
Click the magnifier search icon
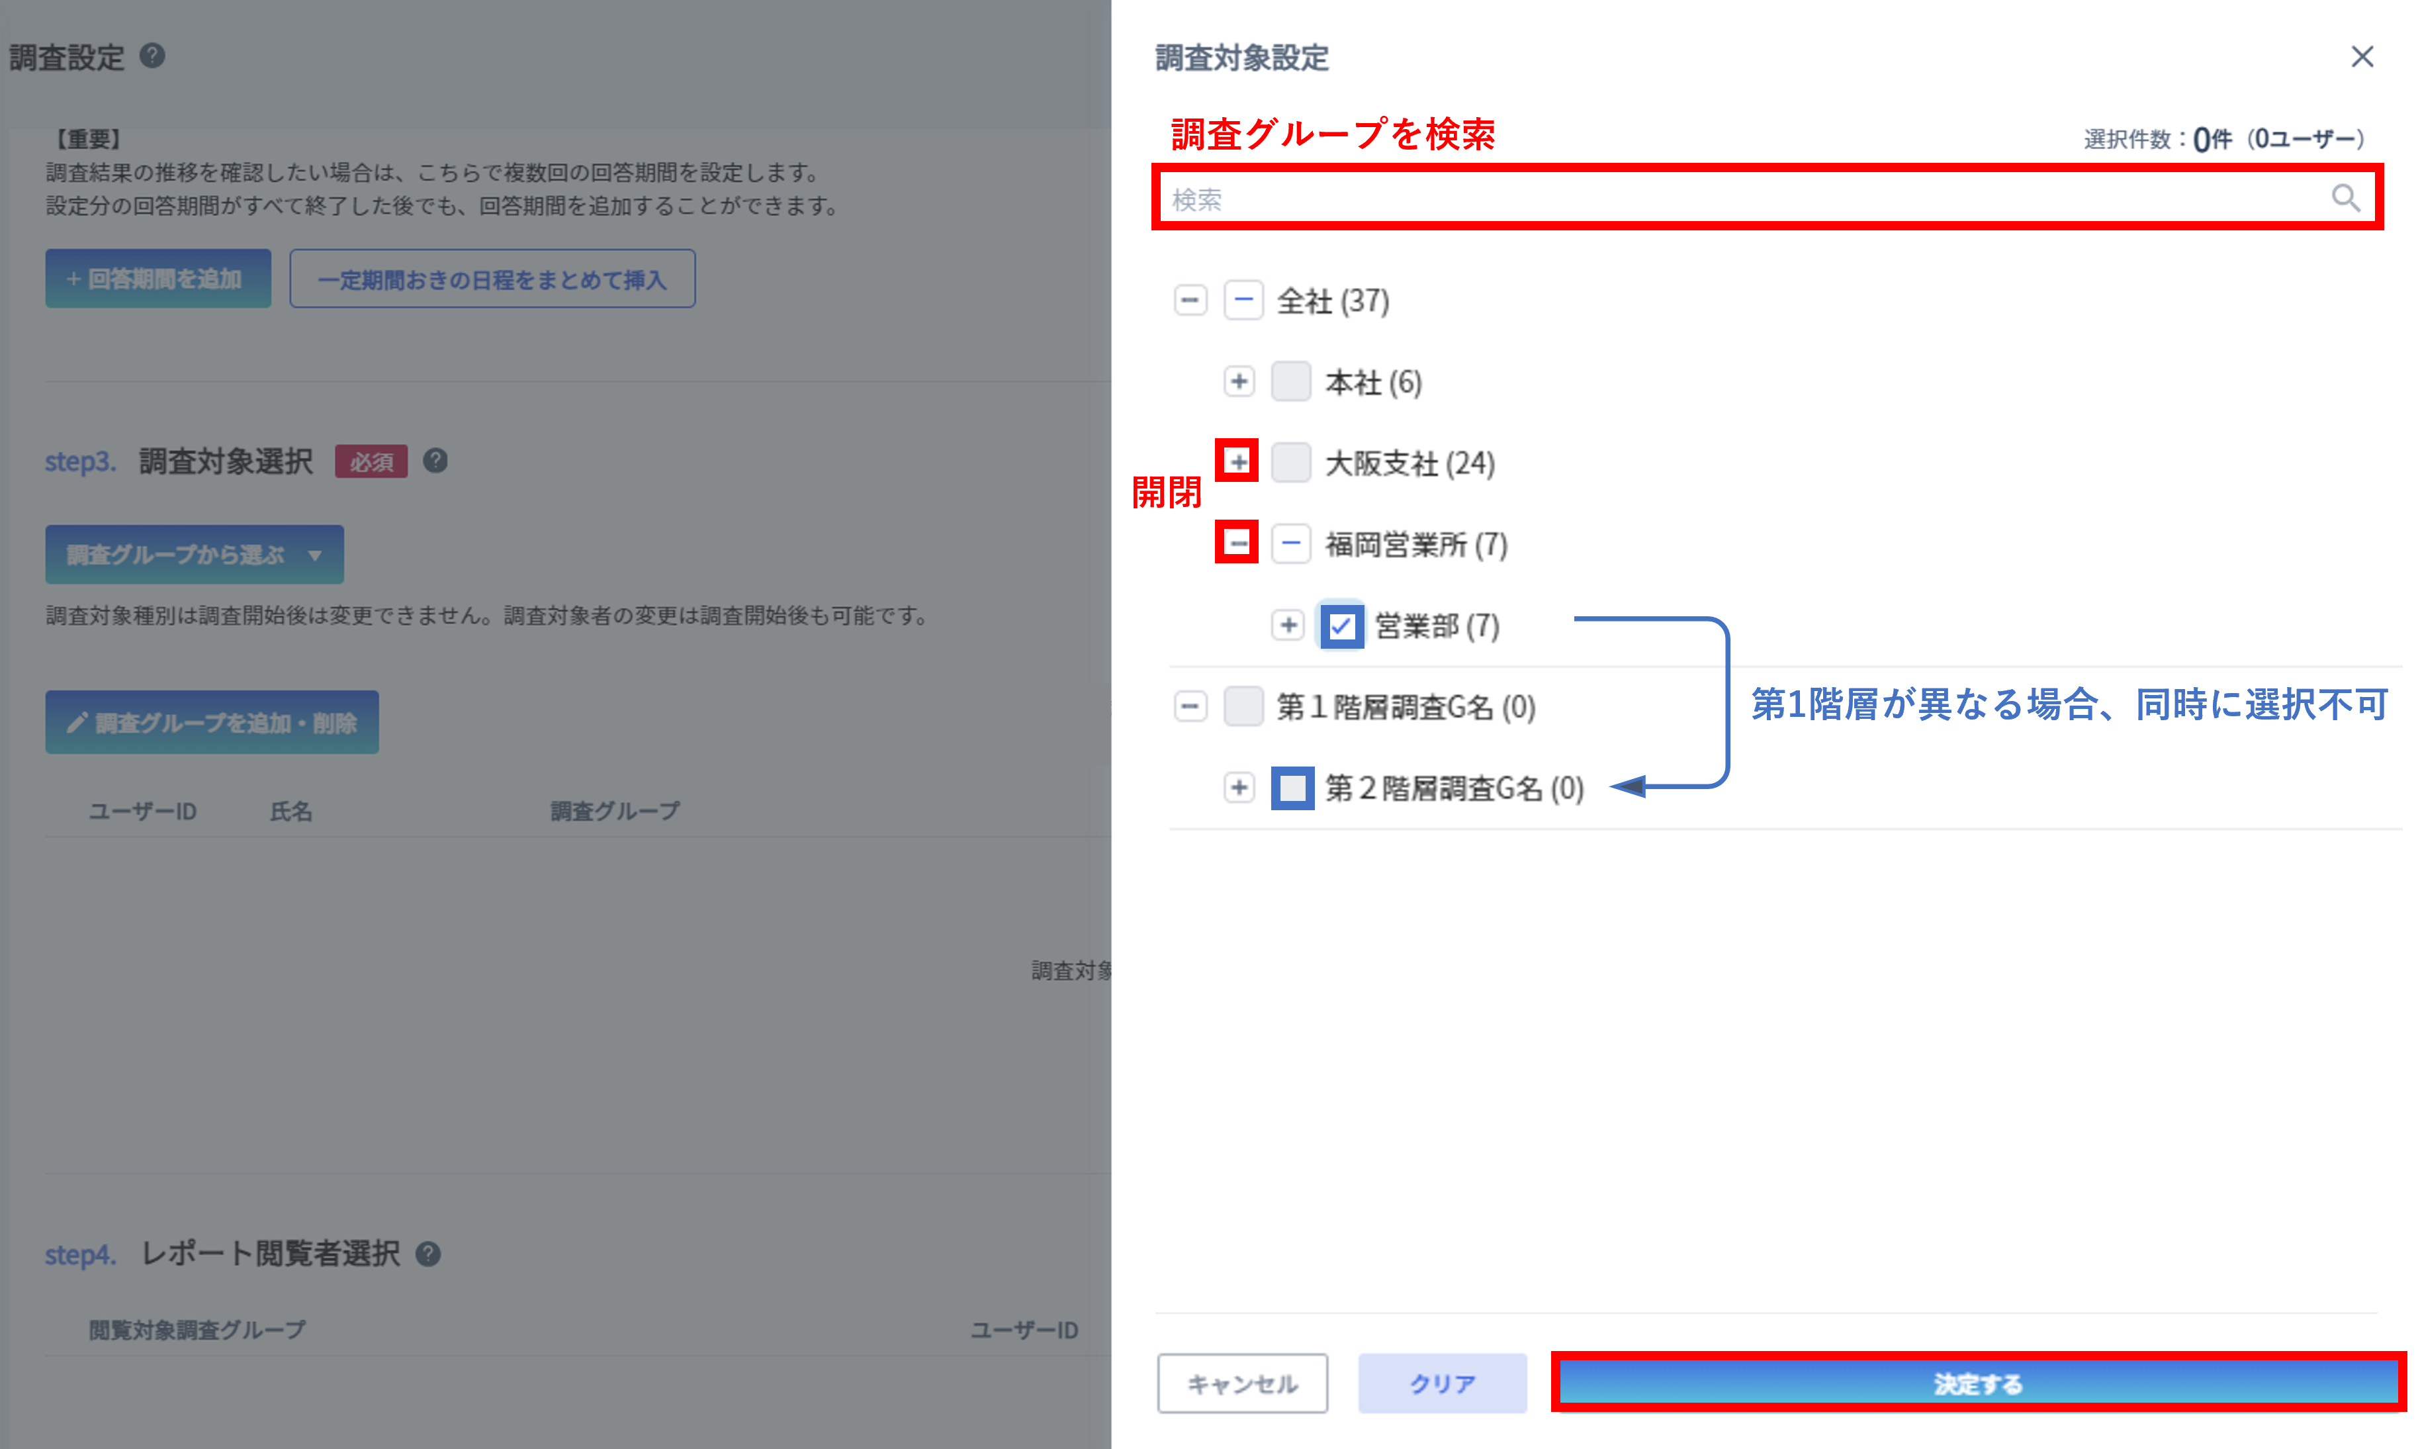[2346, 198]
